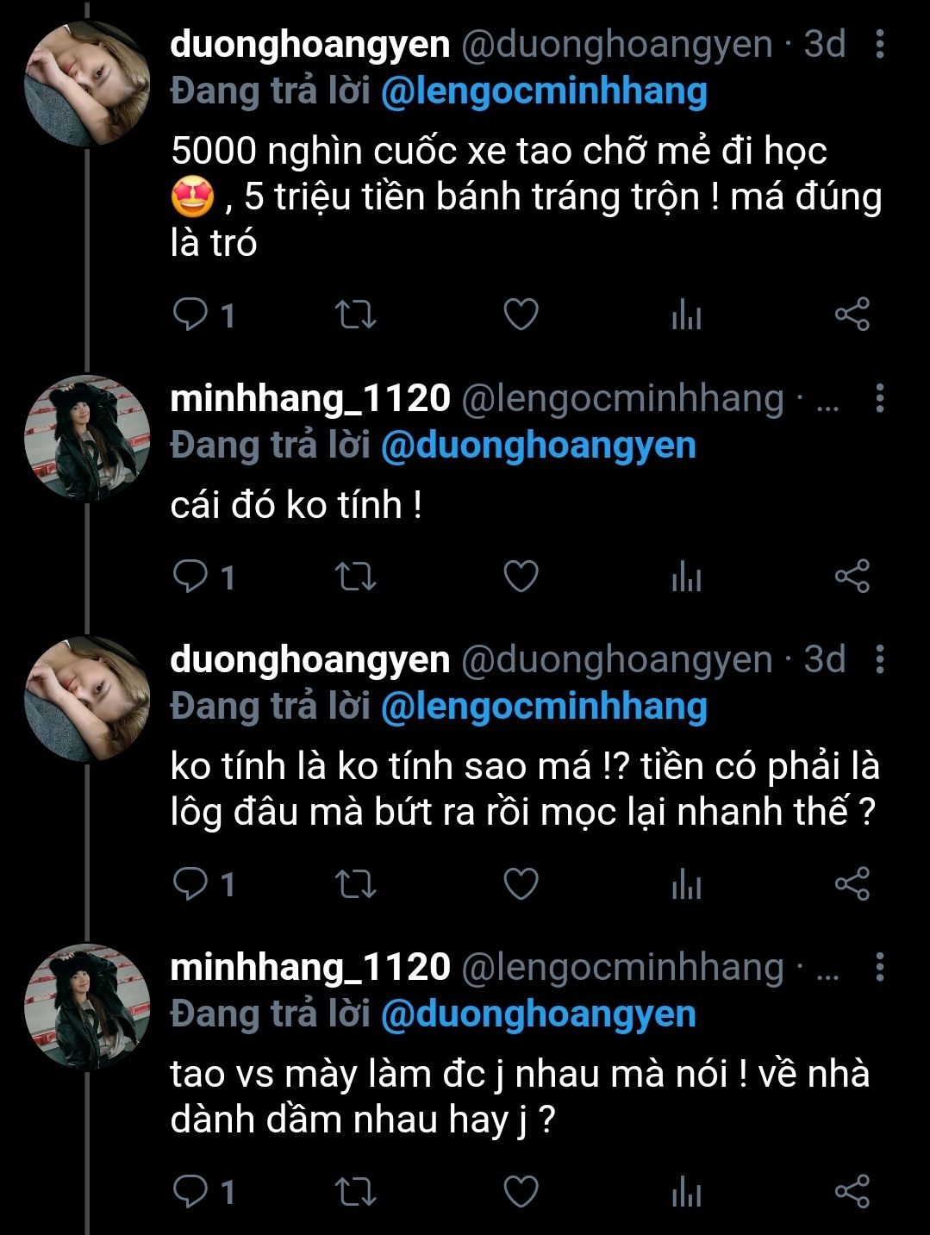
Task: Share the "cái đó ko tính !" tweet
Action: point(852,577)
